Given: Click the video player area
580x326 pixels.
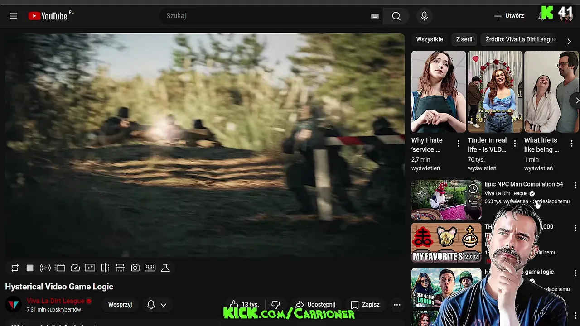Looking at the screenshot, I should click(x=205, y=145).
